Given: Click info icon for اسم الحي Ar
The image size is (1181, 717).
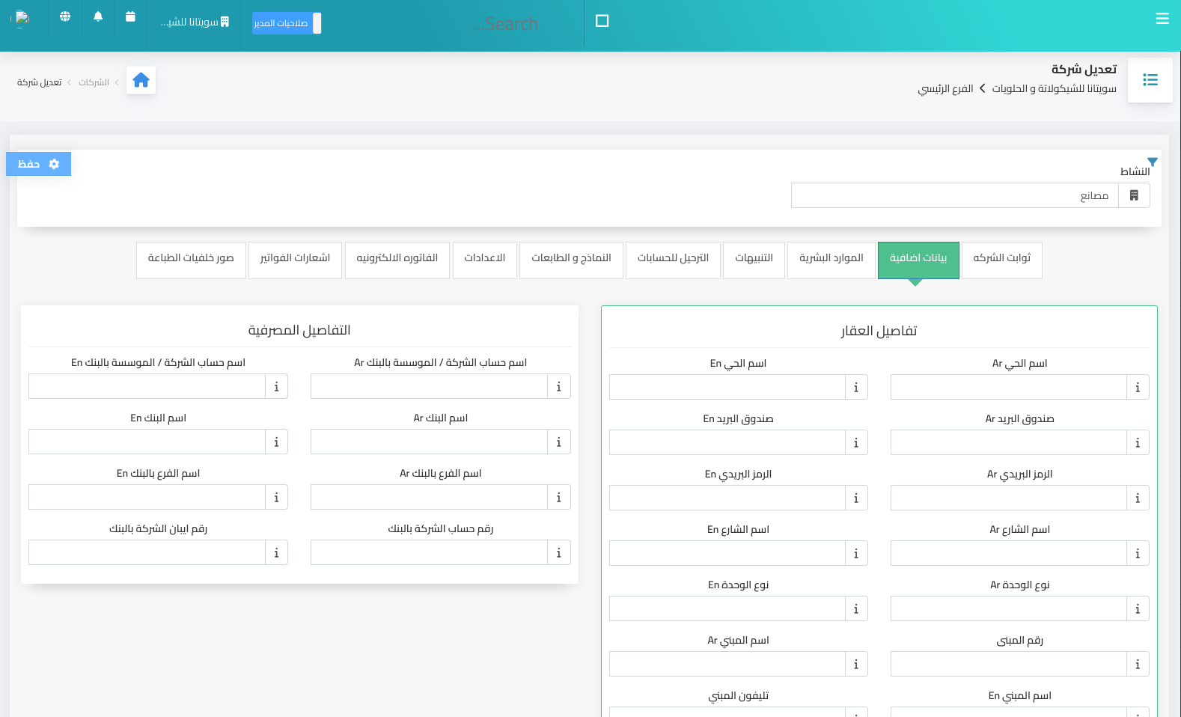Looking at the screenshot, I should point(1138,387).
